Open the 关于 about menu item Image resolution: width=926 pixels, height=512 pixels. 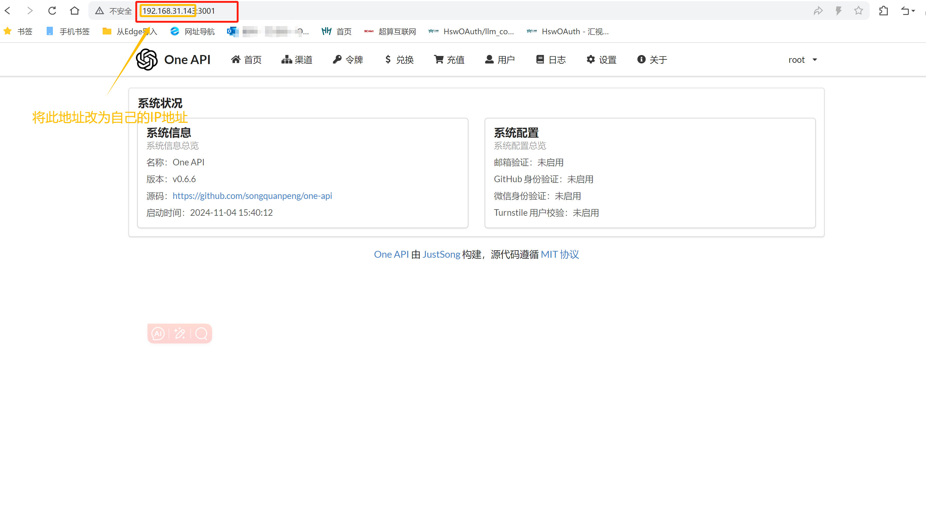652,60
